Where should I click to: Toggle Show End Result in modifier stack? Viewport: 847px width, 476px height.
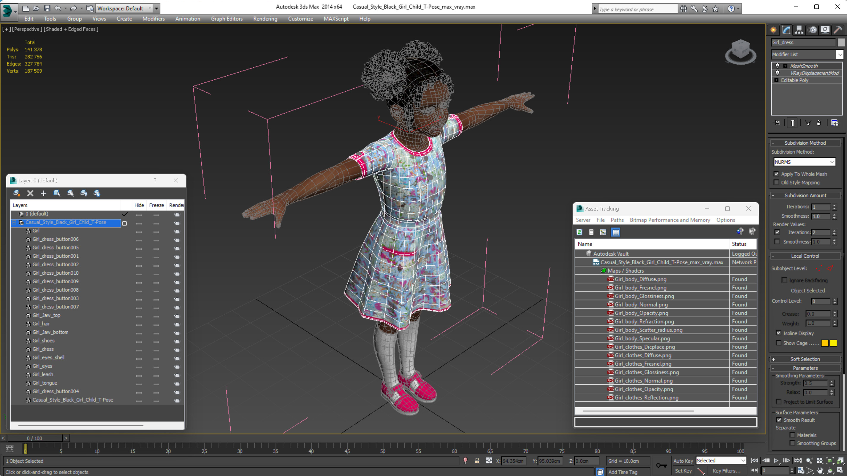coord(792,123)
